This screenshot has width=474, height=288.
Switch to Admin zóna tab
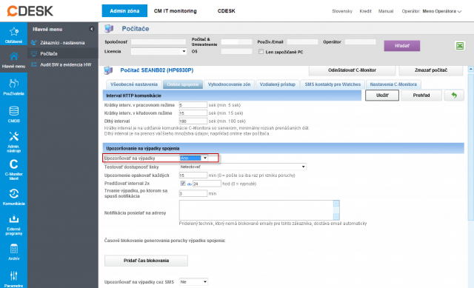tap(124, 11)
